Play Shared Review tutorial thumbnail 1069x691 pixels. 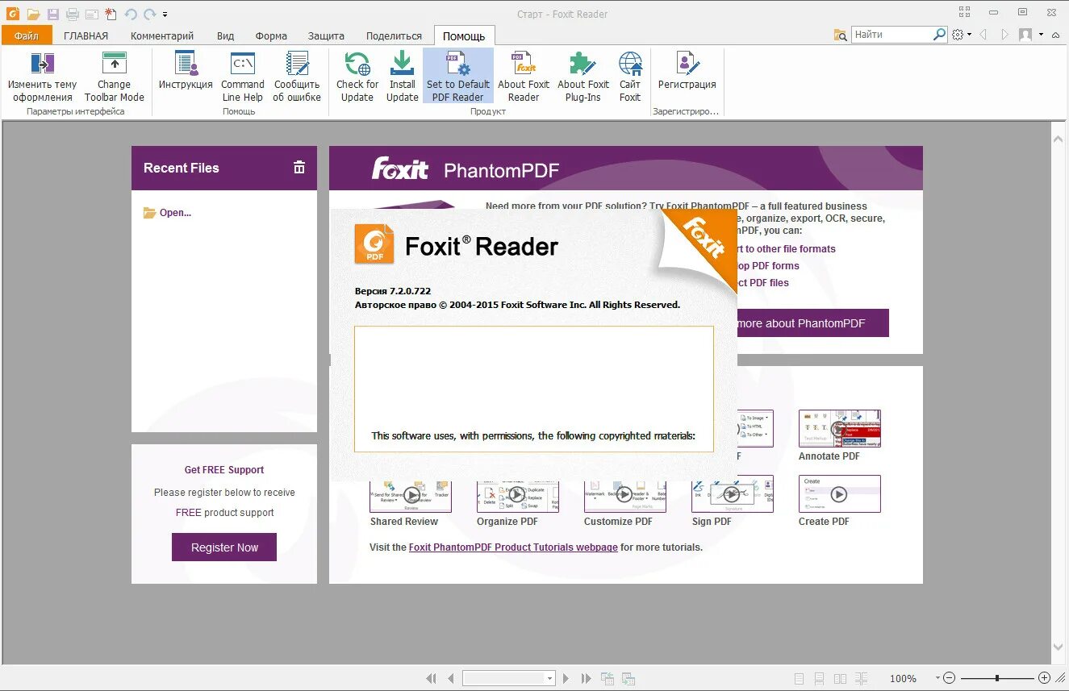pyautogui.click(x=411, y=496)
